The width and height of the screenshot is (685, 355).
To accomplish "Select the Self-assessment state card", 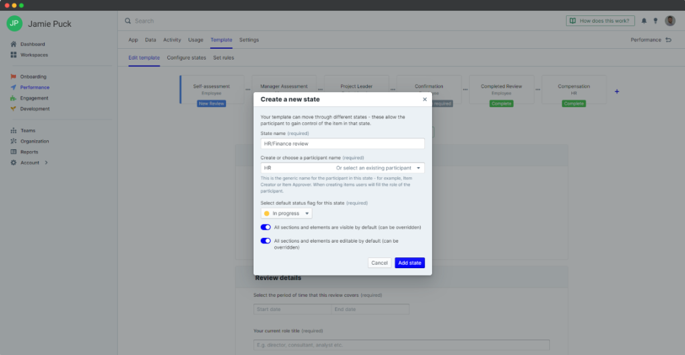I will coord(212,90).
